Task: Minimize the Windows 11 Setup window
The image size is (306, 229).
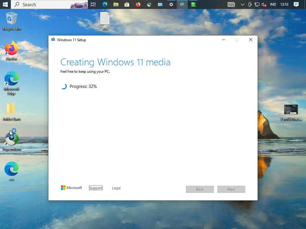Action: 224,40
